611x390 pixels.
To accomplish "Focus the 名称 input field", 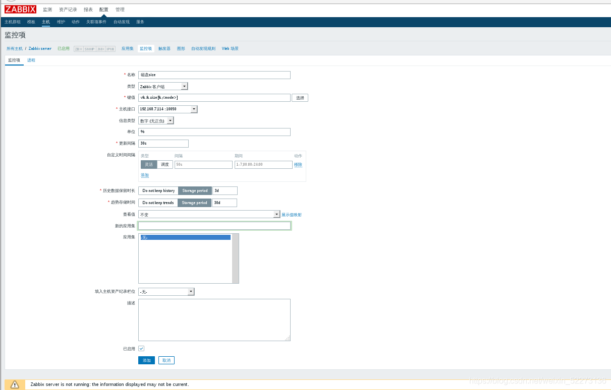I will [214, 75].
